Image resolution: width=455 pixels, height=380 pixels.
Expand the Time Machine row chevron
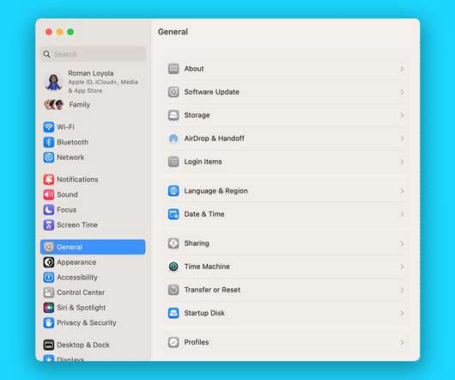point(402,267)
